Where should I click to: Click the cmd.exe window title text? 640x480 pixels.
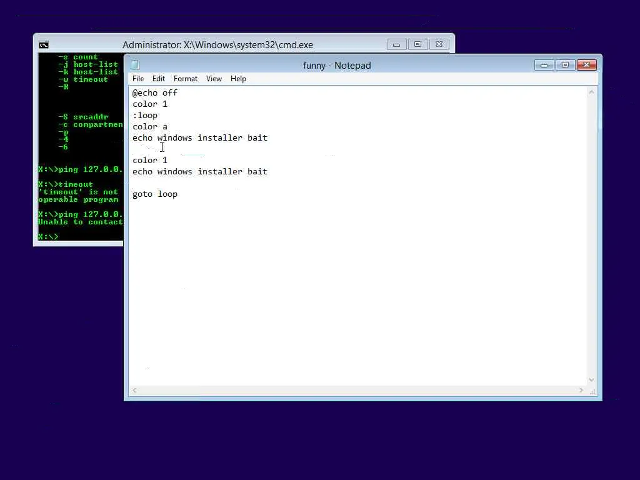(218, 45)
